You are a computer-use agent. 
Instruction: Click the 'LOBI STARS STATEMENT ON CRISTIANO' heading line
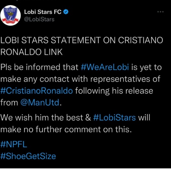82,40
